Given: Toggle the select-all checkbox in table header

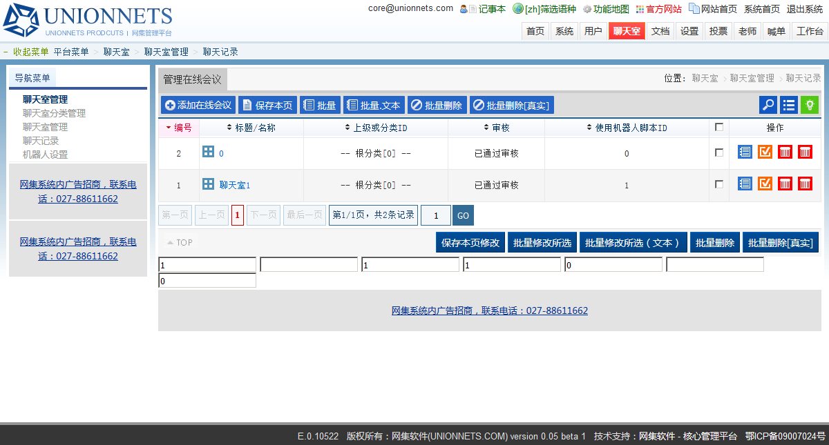Looking at the screenshot, I should [x=719, y=127].
